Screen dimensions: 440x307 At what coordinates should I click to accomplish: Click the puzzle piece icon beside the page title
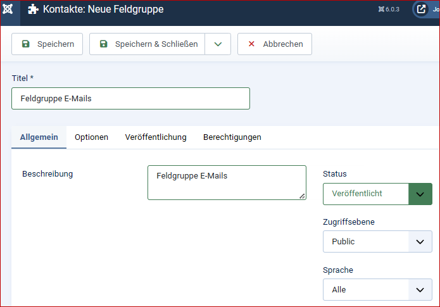[x=34, y=9]
